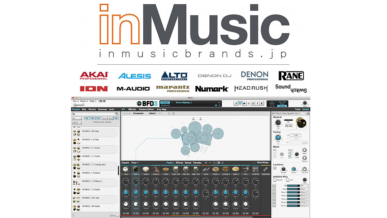Switch to the Groove Editor tab
Image resolution: width=387 pixels, height=218 pixels.
tap(146, 109)
